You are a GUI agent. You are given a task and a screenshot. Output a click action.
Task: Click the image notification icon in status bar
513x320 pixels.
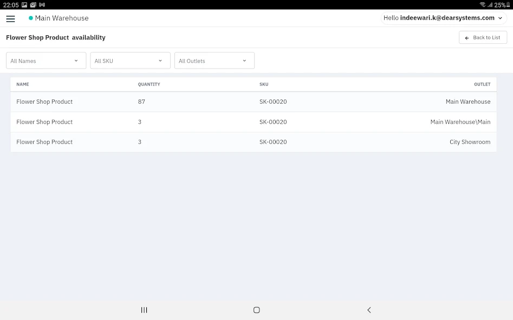point(24,4)
